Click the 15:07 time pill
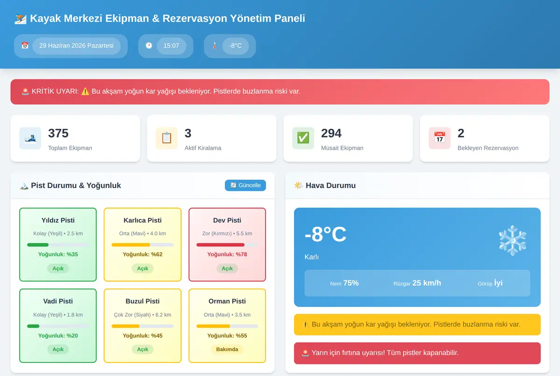The width and height of the screenshot is (560, 376). point(171,46)
